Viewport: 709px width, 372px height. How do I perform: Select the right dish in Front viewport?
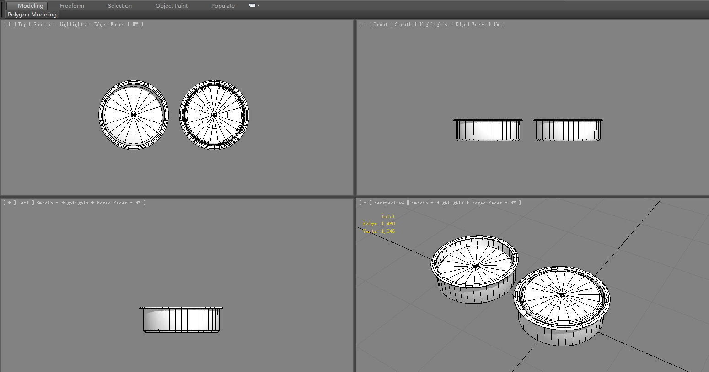click(x=568, y=130)
